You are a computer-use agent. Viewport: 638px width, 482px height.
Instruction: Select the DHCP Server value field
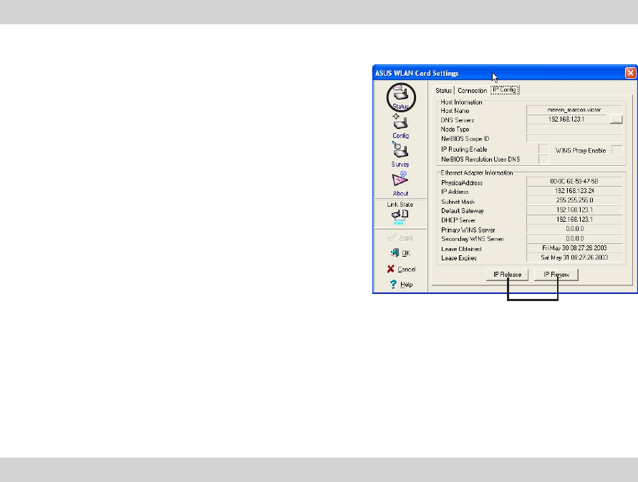click(x=574, y=220)
